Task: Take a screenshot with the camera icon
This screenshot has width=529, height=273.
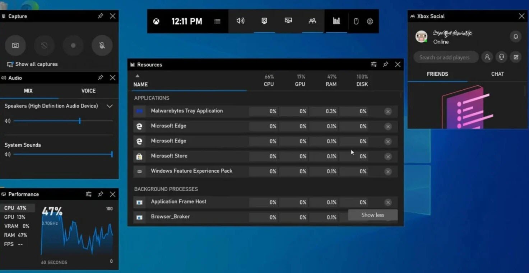Action: click(15, 46)
